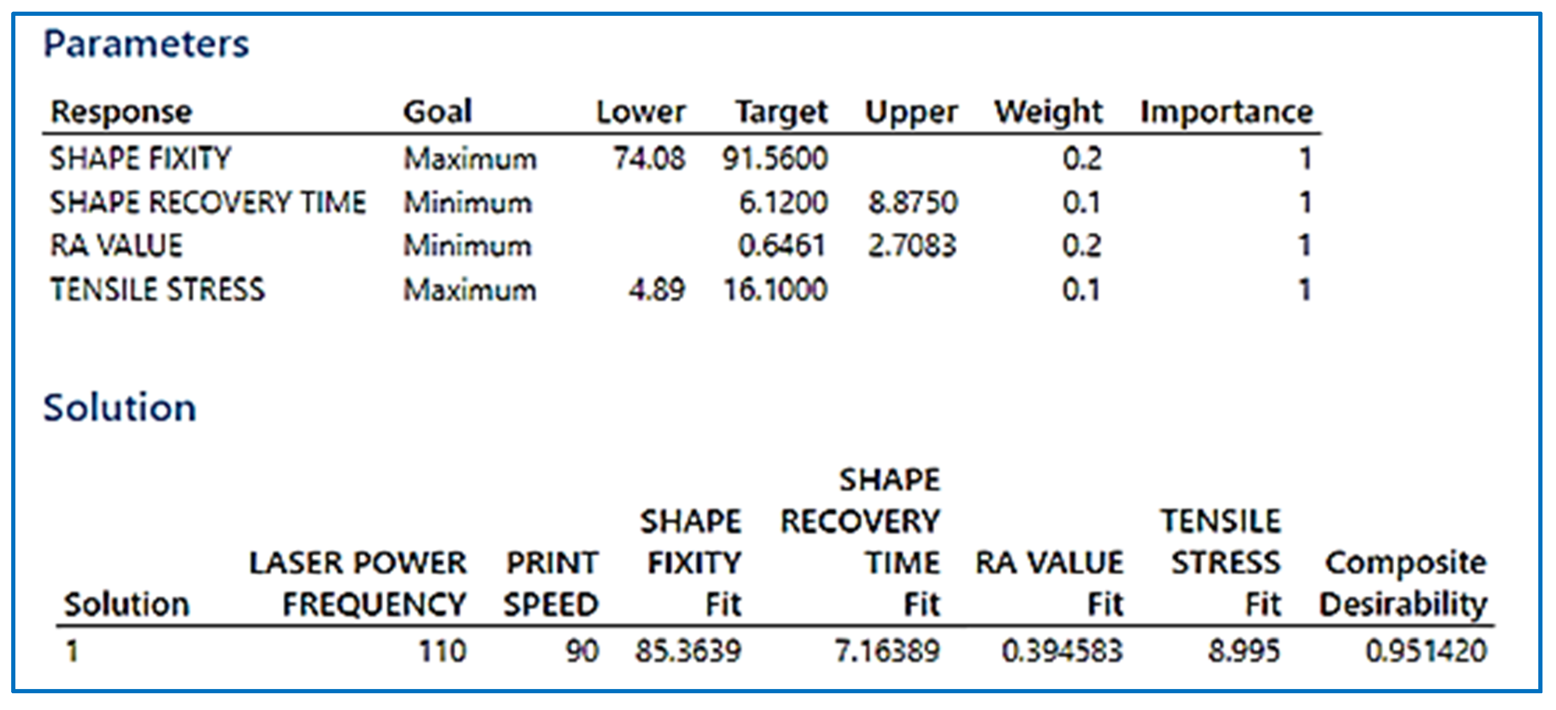Viewport: 1556px width, 710px height.
Task: Select the SHAPE FIXITY Fit value 85.3639
Action: 687,651
